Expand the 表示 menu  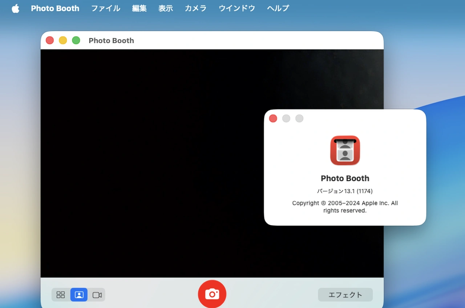pyautogui.click(x=165, y=8)
